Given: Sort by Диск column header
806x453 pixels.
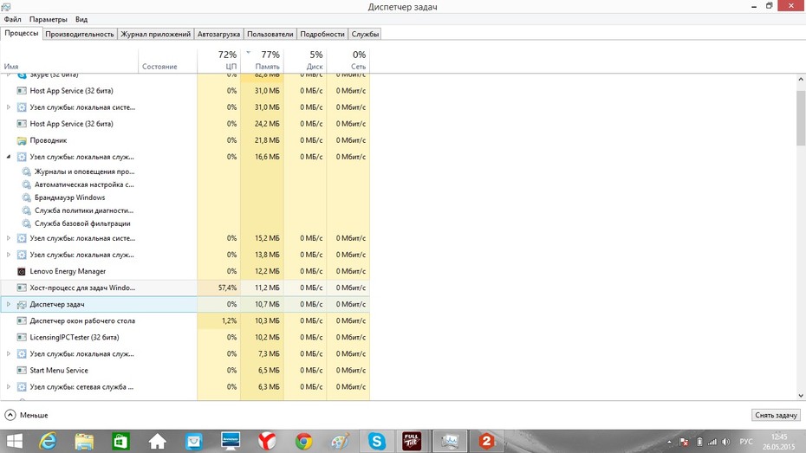Looking at the screenshot, I should (x=305, y=60).
